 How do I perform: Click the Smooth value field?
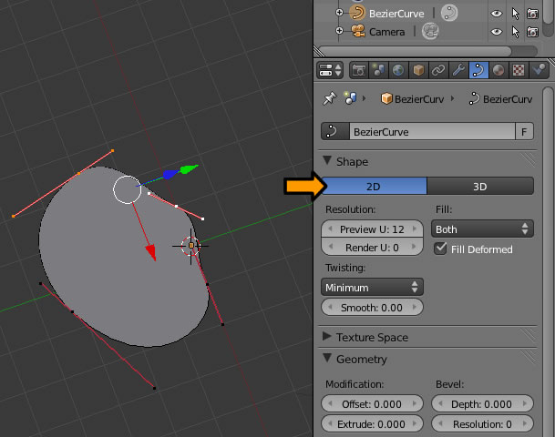374,308
